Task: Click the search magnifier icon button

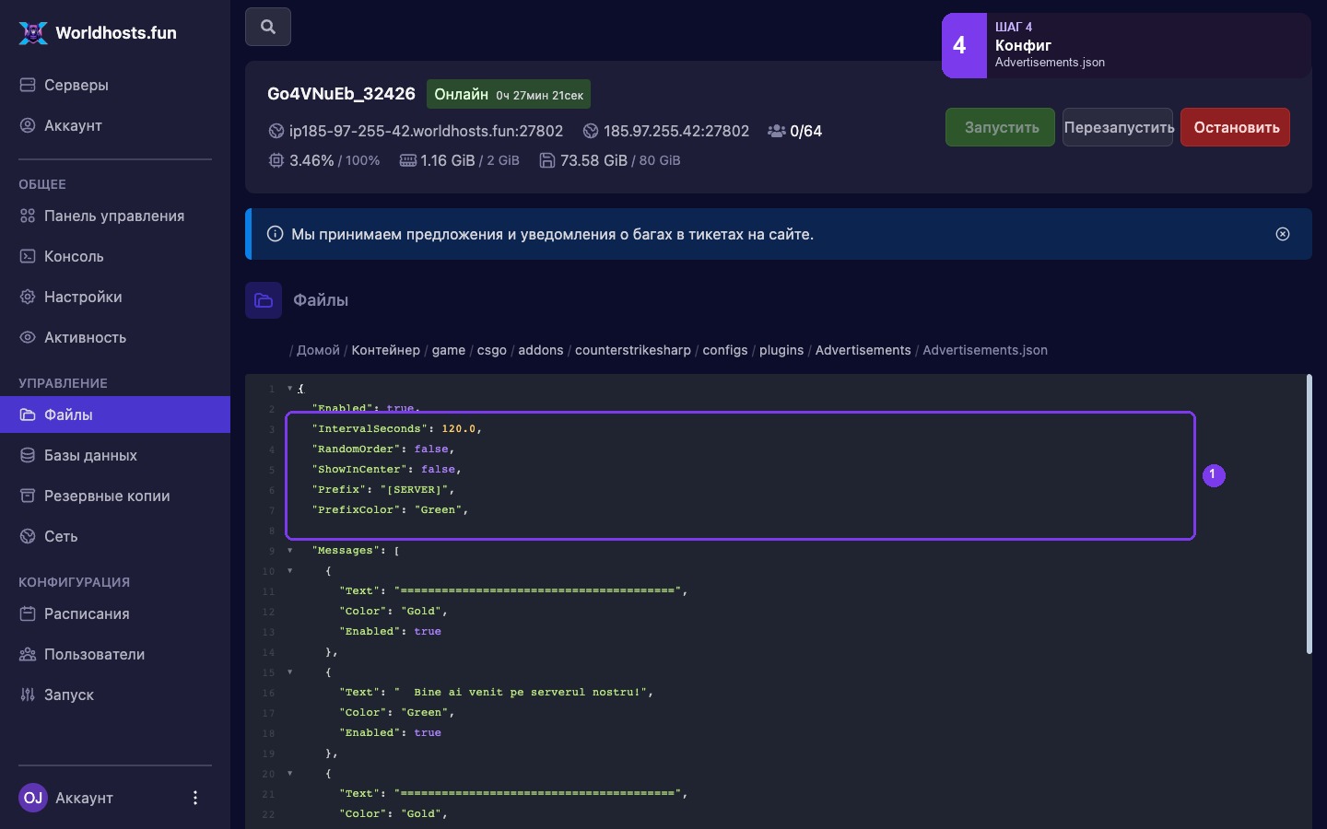Action: (x=268, y=27)
